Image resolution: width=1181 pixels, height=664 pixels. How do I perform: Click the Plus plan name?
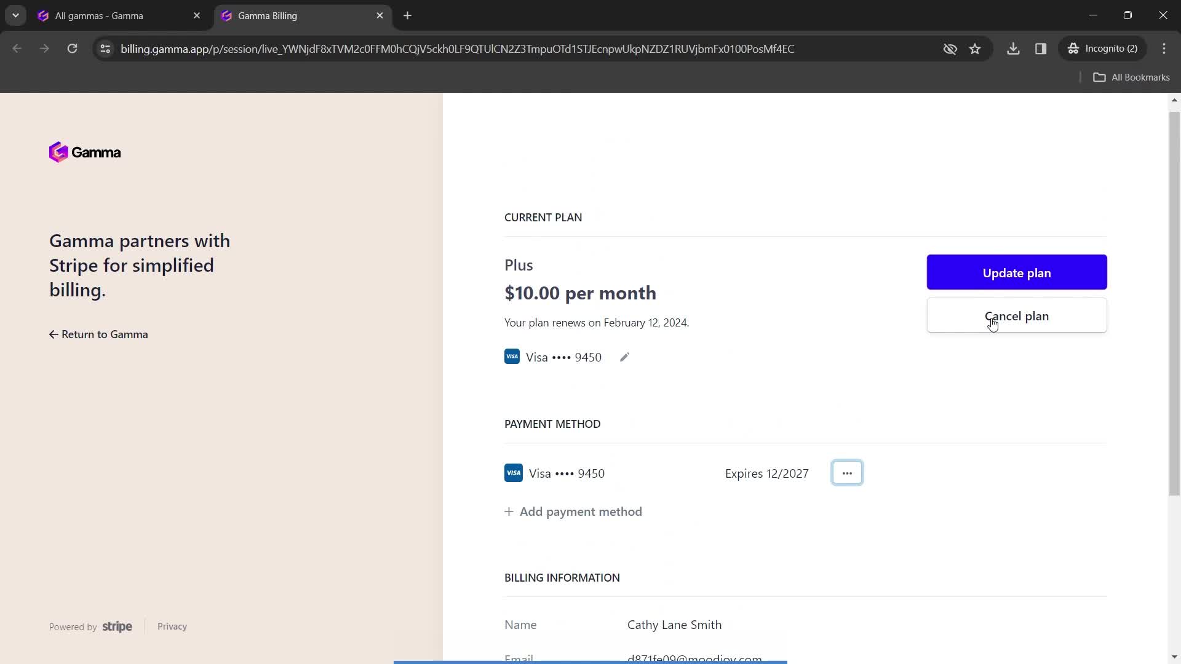point(519,265)
